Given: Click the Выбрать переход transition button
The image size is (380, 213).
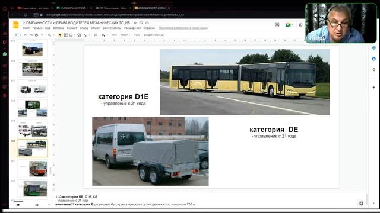Looking at the screenshot, I should (154, 35).
